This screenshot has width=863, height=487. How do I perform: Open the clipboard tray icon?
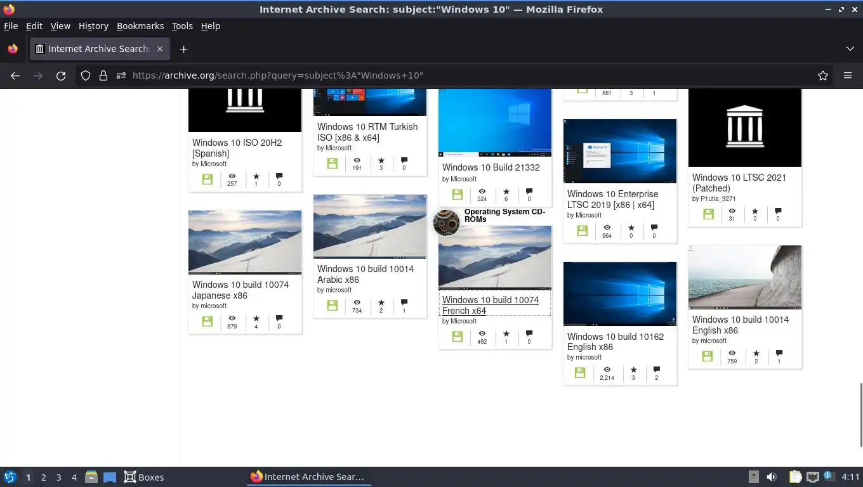(796, 477)
